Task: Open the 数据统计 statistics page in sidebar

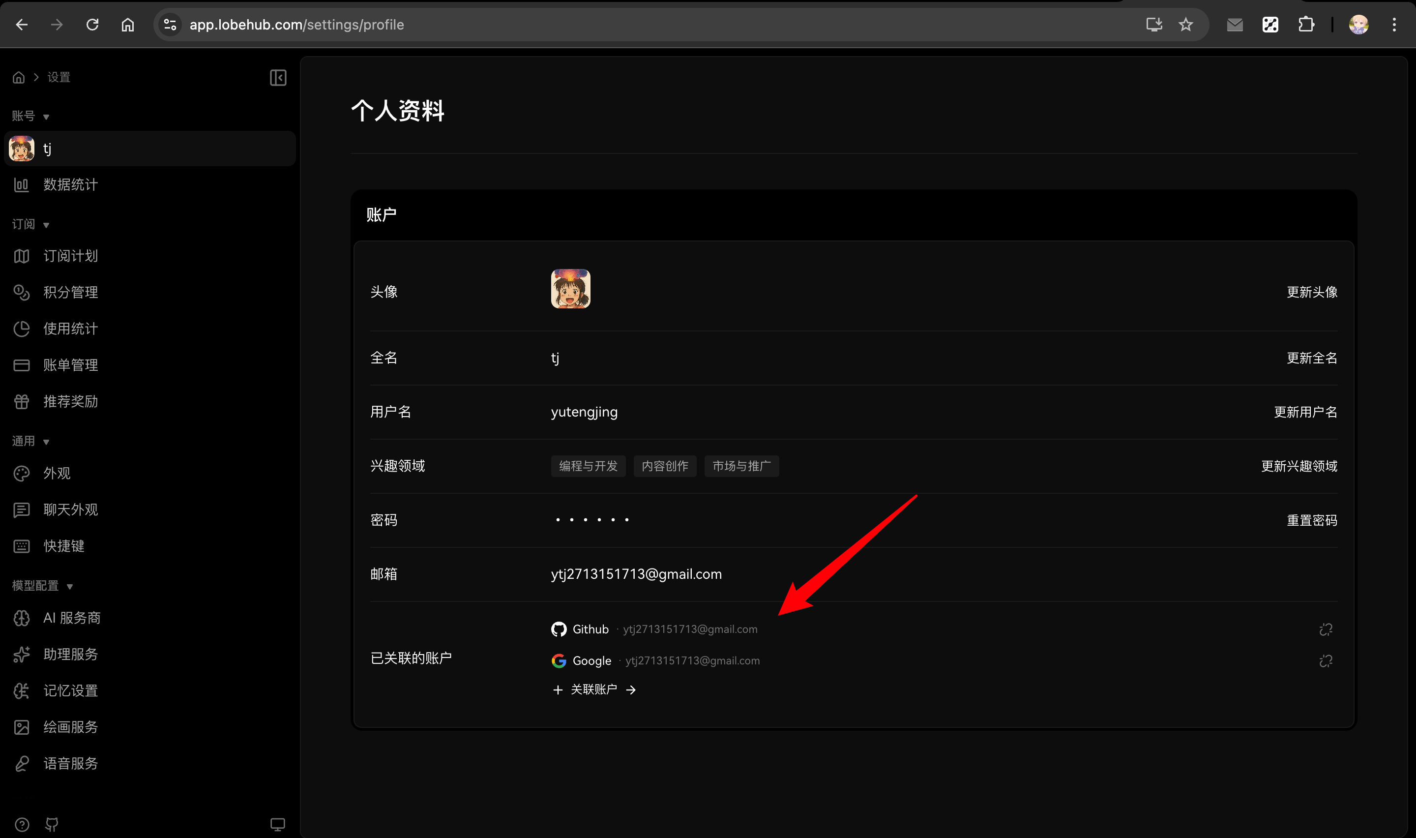Action: [x=70, y=184]
